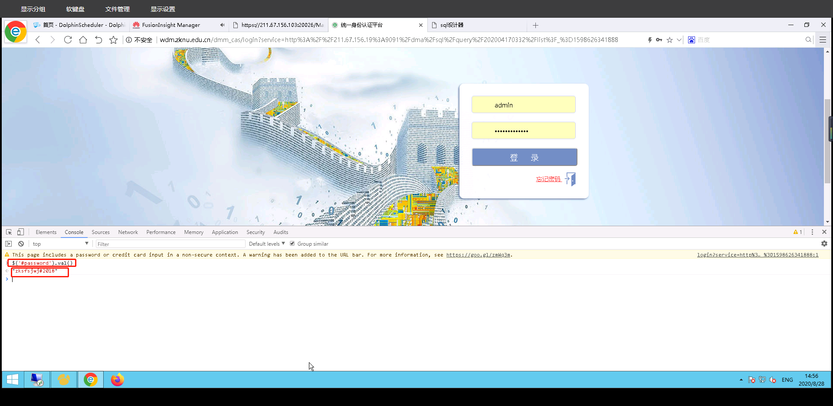Image resolution: width=833 pixels, height=406 pixels.
Task: Open the 忘记密码 forgot password link
Action: 548,179
